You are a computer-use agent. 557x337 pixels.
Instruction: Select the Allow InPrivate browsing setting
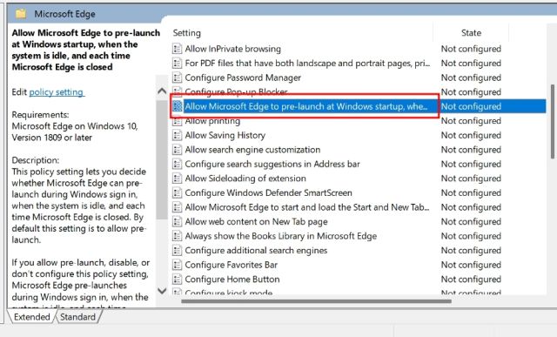232,49
